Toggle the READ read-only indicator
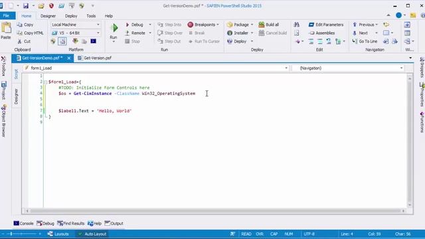 (x=246, y=234)
